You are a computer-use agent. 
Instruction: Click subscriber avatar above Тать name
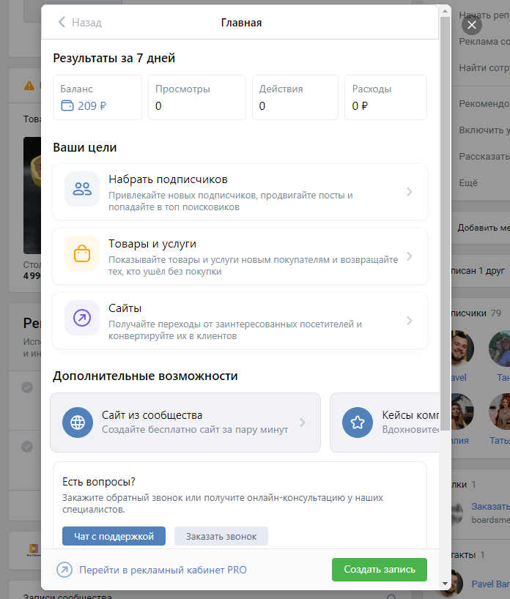(500, 412)
